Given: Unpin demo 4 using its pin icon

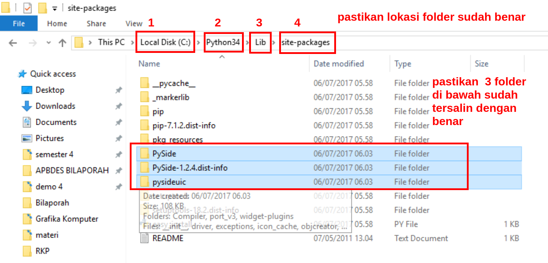Looking at the screenshot, I should [119, 187].
